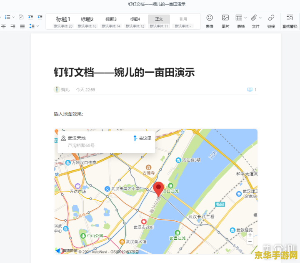Viewport: 300px width, 263px height.
Task: Insert a to-do checkbox item
Action: [21, 17]
